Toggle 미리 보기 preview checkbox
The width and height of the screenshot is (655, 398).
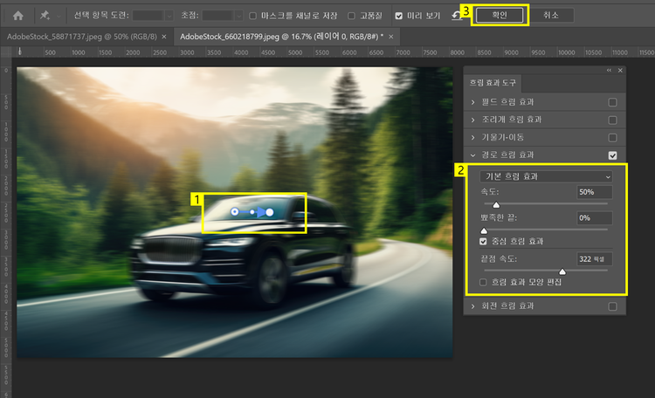(x=398, y=16)
